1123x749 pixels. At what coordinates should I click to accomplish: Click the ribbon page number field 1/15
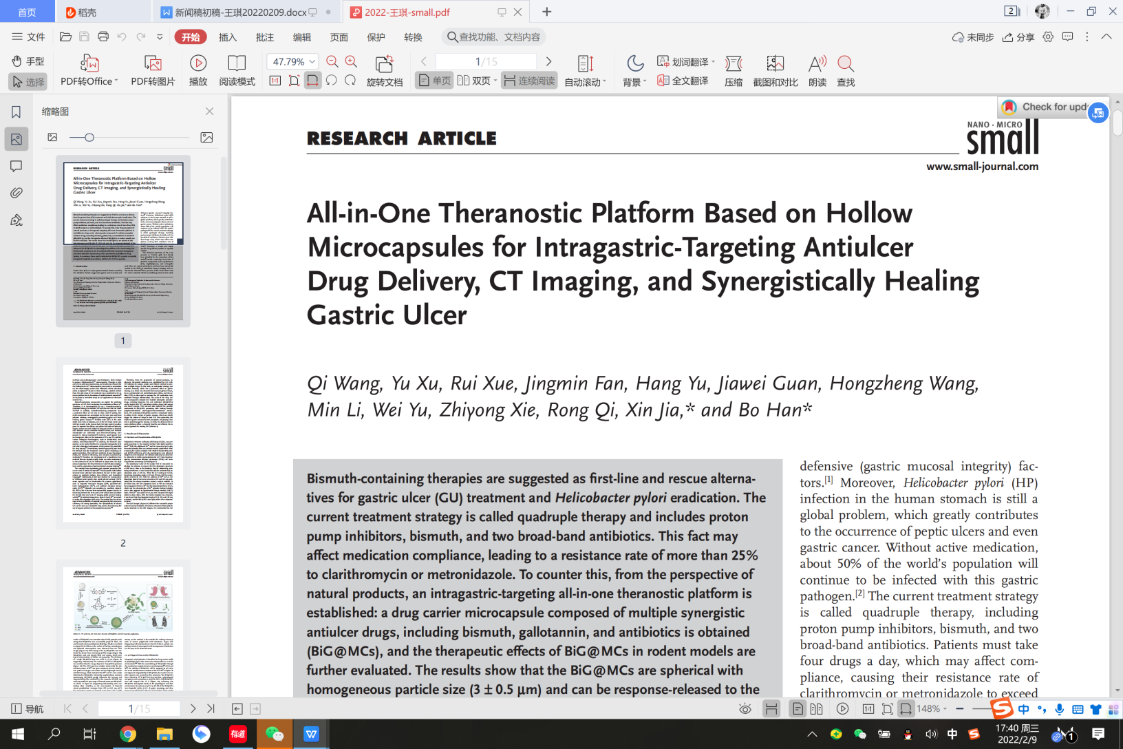(x=486, y=61)
